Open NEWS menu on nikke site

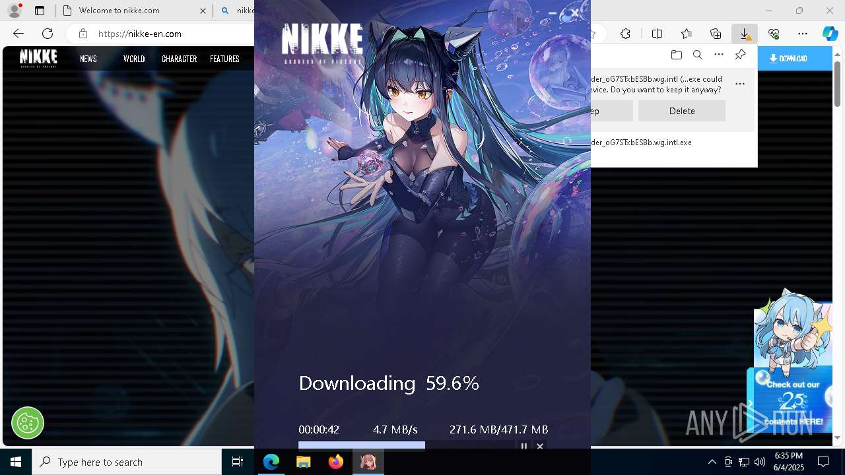(x=88, y=59)
